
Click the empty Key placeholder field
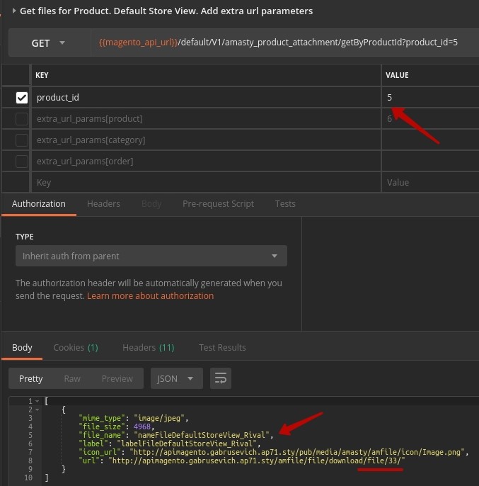coord(205,183)
